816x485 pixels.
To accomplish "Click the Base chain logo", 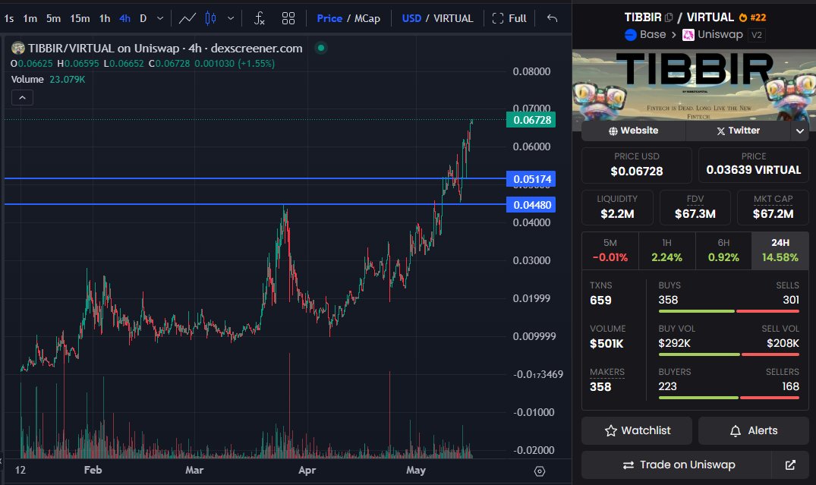I will (630, 35).
